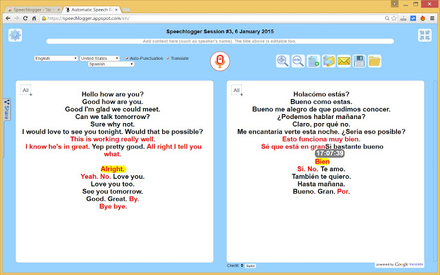
Task: Click the line Hello how are you?
Action: pyautogui.click(x=113, y=94)
